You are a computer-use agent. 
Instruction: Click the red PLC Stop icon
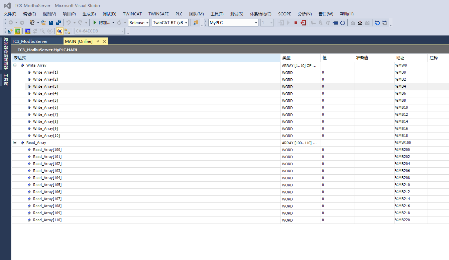[296, 22]
